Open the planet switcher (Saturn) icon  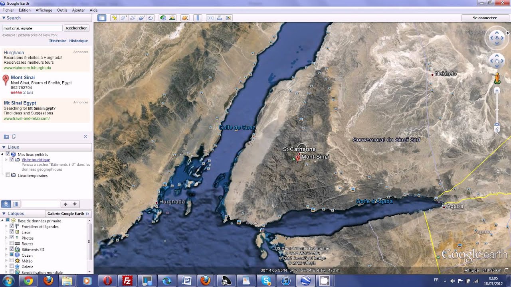pyautogui.click(x=184, y=18)
